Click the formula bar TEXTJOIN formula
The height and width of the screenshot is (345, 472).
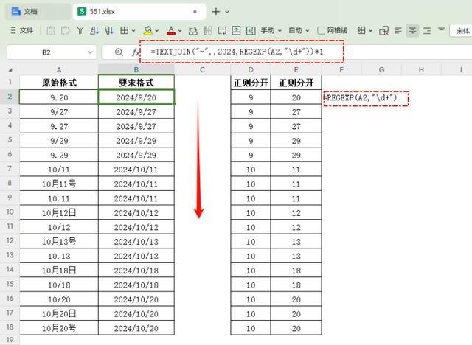[x=237, y=52]
